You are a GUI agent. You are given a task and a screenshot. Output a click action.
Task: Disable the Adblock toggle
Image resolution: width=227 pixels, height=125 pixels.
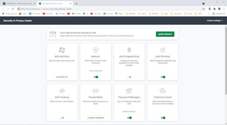96,77
